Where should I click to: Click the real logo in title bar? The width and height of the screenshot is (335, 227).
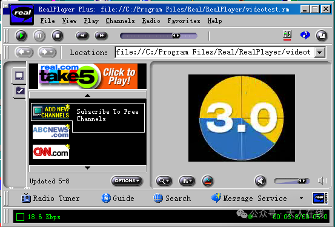[x=22, y=15]
